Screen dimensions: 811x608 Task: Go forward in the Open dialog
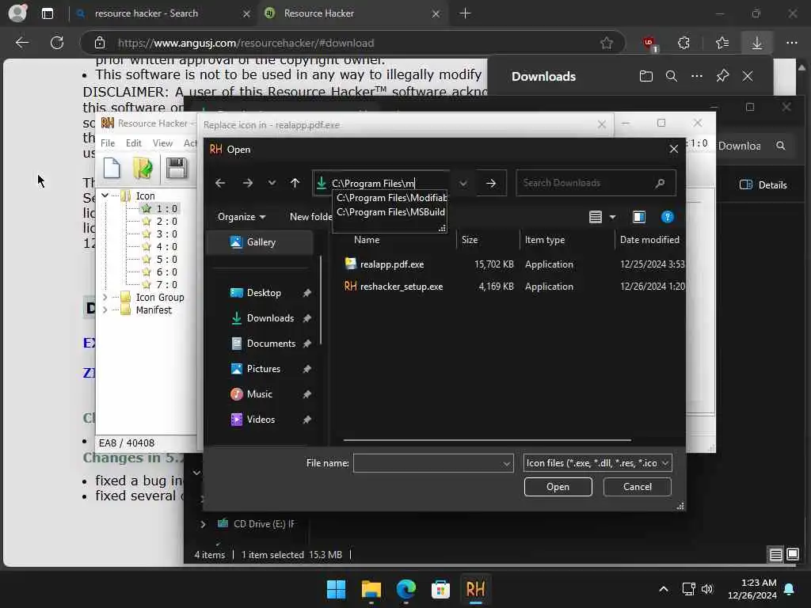click(x=248, y=183)
